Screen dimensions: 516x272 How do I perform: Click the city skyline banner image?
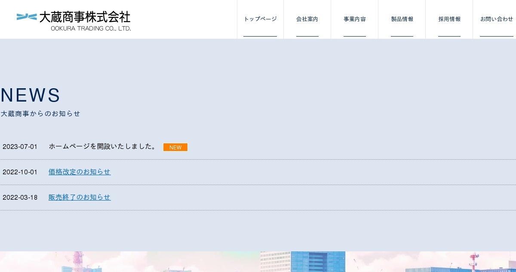(x=258, y=262)
